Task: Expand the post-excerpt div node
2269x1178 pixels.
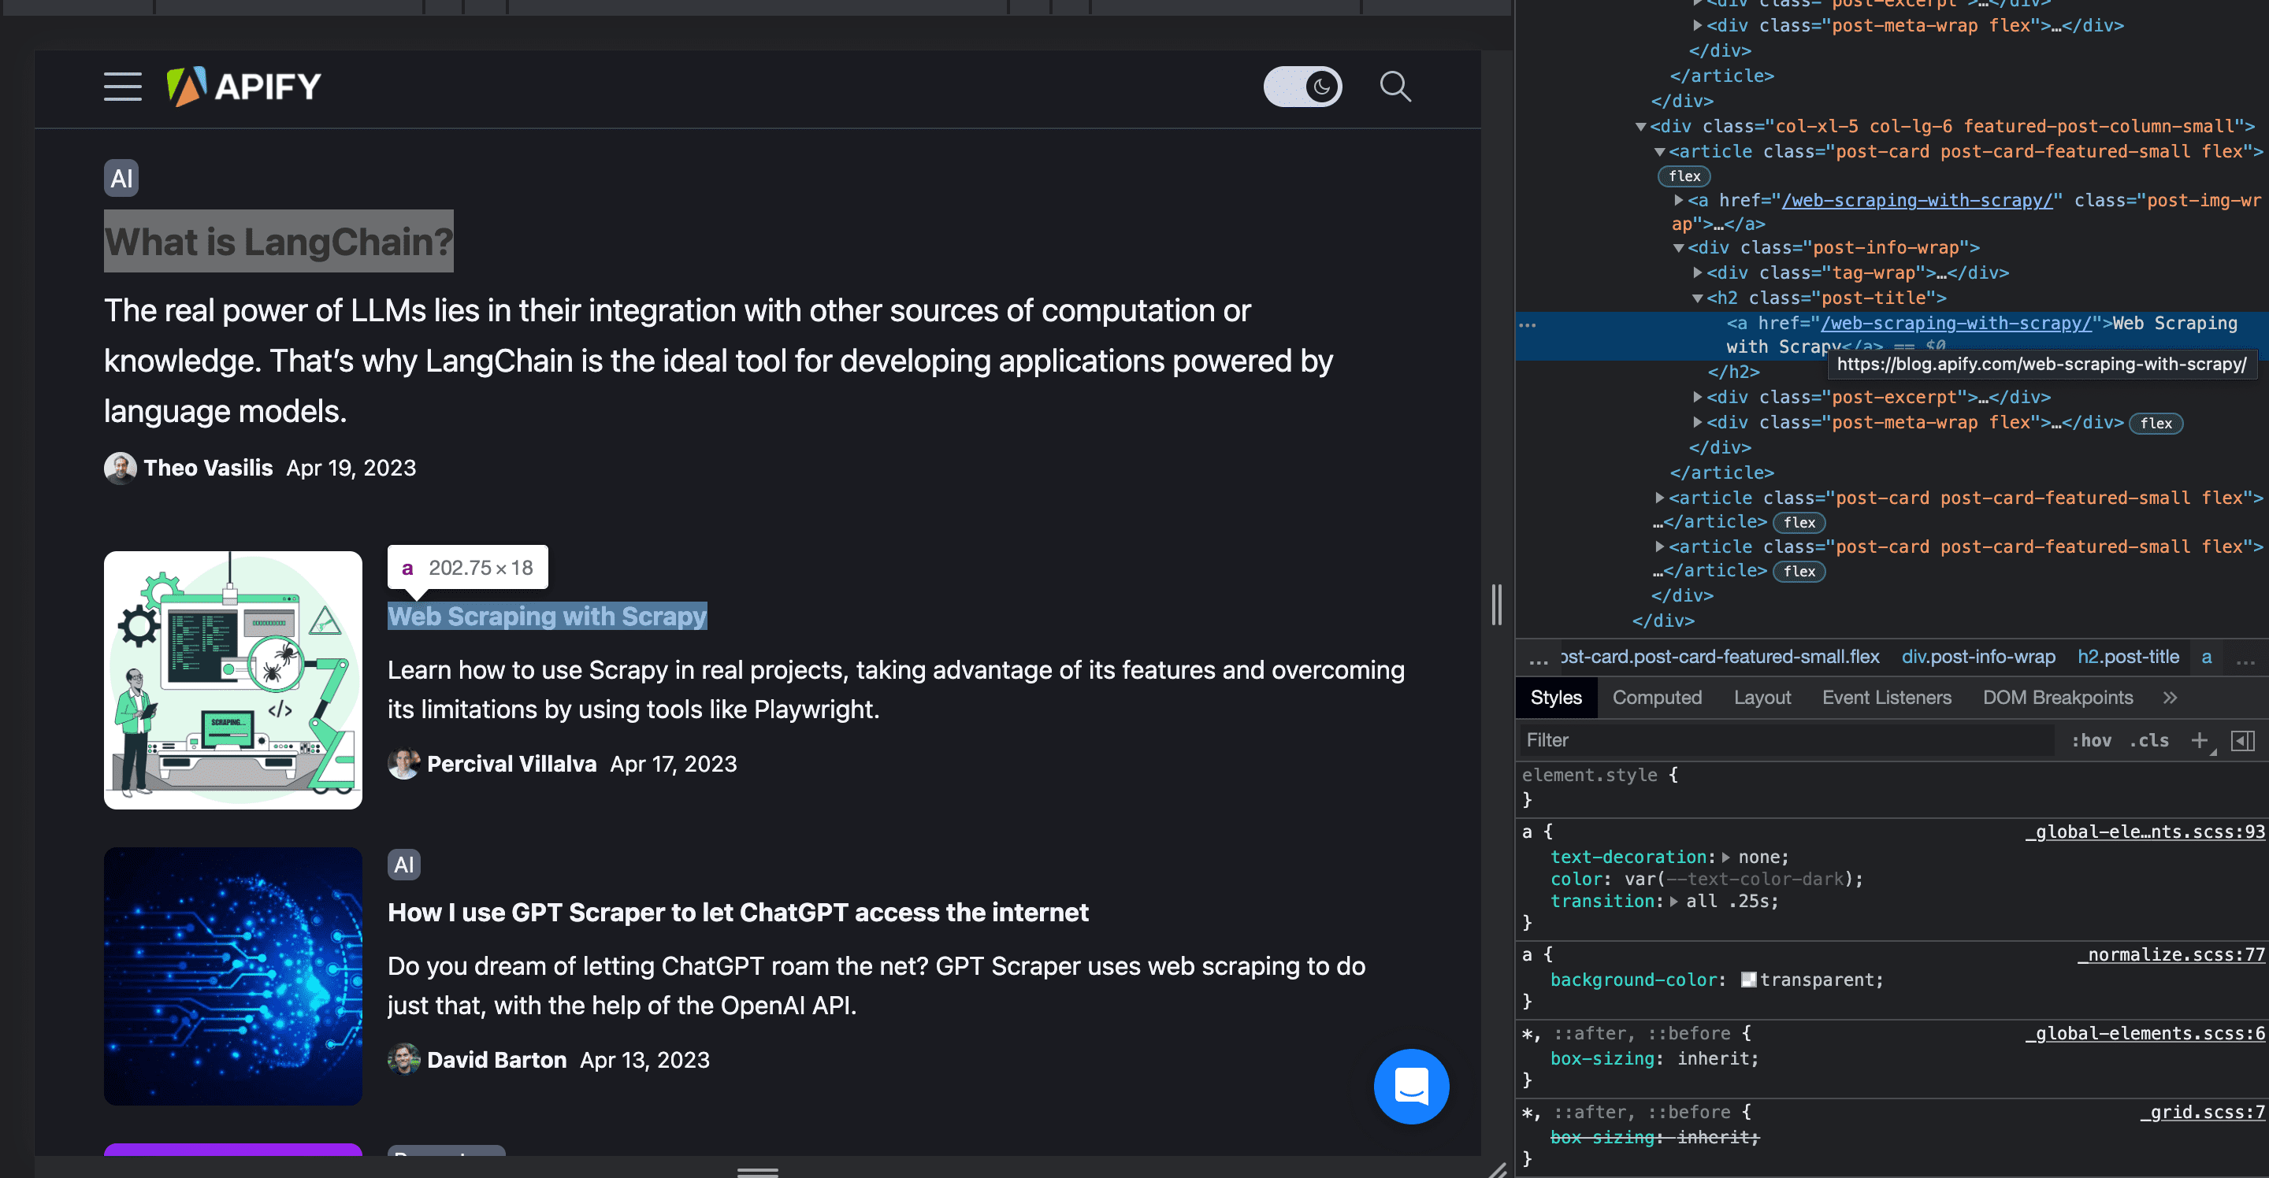Action: tap(1699, 397)
